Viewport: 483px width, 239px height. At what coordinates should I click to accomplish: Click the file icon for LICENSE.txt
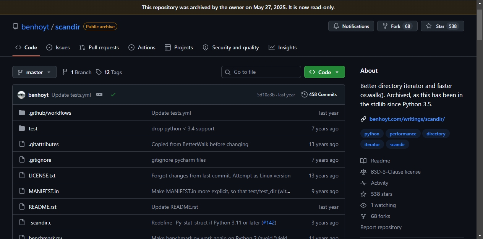[22, 176]
